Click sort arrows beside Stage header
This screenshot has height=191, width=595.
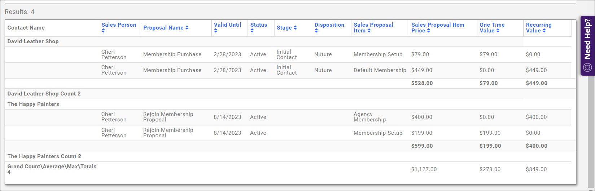(x=295, y=28)
